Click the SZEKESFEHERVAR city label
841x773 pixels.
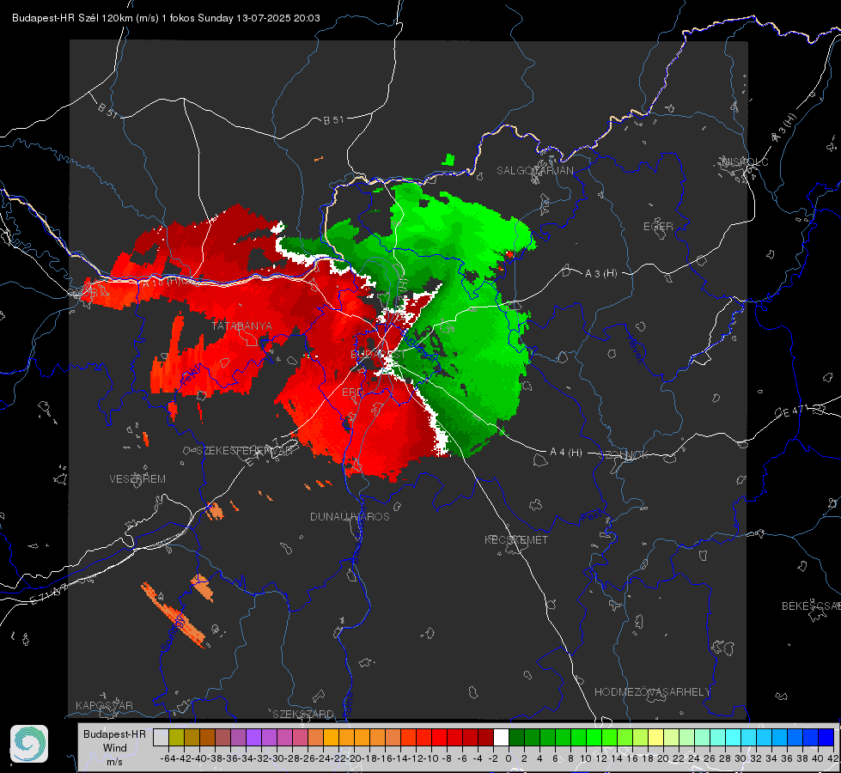click(247, 450)
